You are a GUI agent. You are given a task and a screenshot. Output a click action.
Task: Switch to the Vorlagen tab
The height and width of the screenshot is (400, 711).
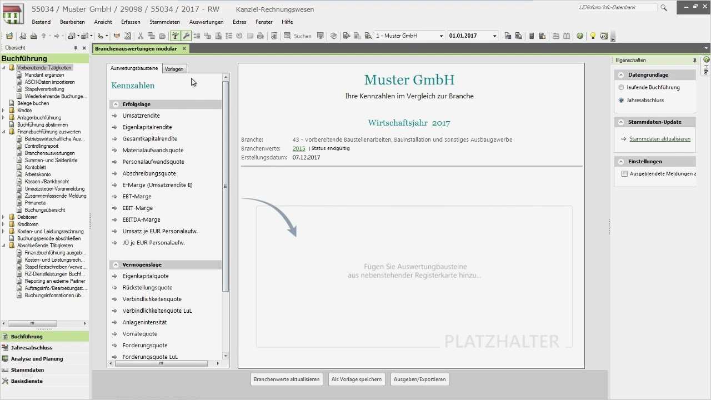click(174, 68)
